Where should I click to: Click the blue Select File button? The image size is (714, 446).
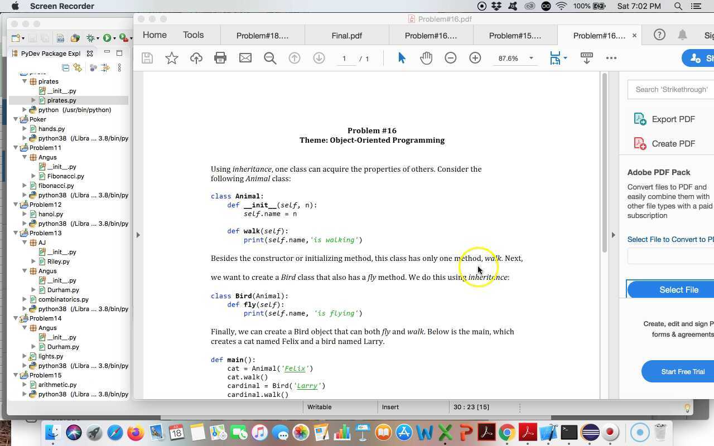[x=678, y=289]
